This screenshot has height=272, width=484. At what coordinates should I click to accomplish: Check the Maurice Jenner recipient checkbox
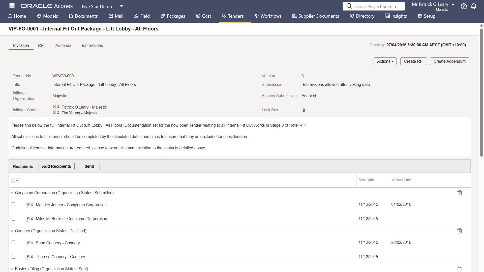(14, 205)
